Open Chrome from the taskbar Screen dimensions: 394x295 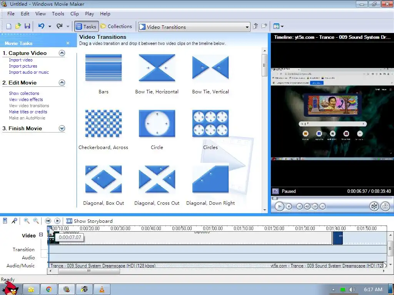49,290
